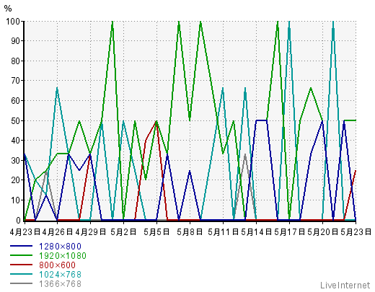Click the 1024×768 legend label
Viewport: 375px width, 292px height.
pyautogui.click(x=60, y=275)
